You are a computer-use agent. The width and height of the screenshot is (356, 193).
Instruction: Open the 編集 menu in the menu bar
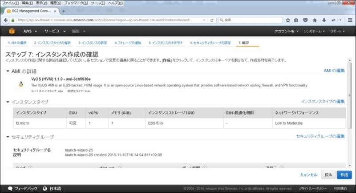(28, 3)
